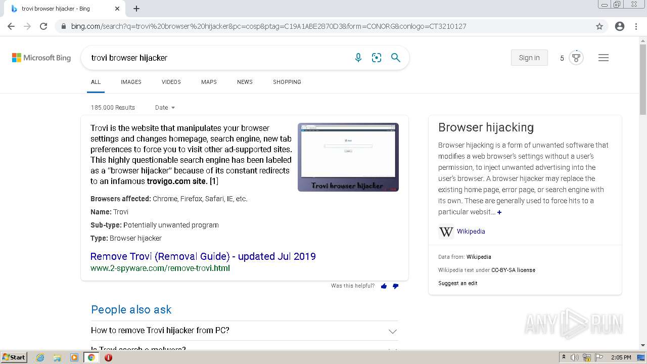Switch to the NEWS tab
The image size is (647, 364).
coord(245,82)
